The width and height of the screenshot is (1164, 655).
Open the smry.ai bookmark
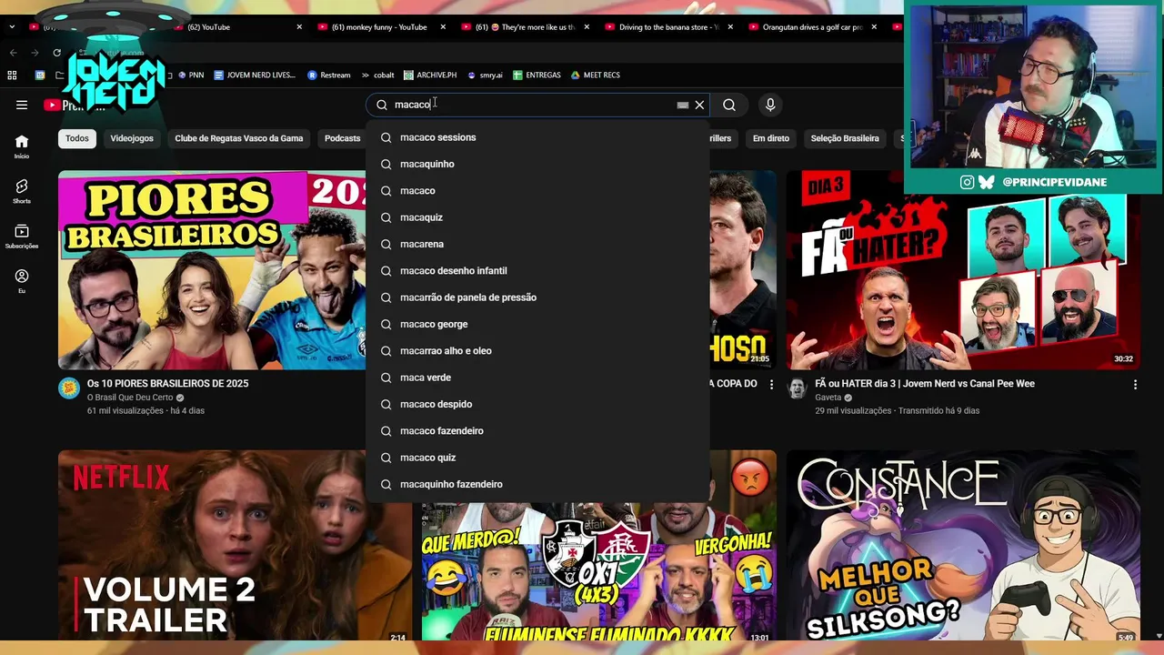(485, 75)
